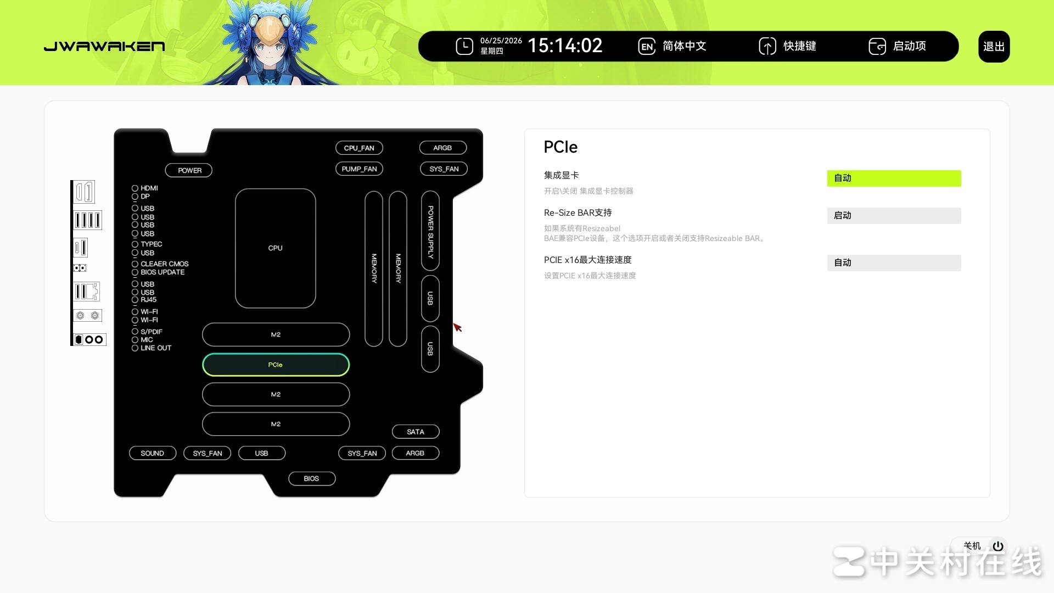Image resolution: width=1054 pixels, height=593 pixels.
Task: Select the MIC jack radio button
Action: 134,340
